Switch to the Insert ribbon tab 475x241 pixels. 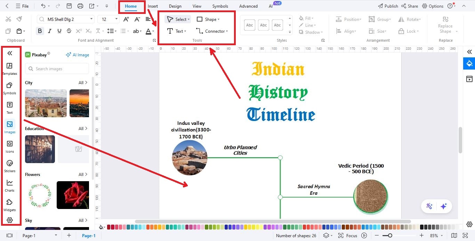pyautogui.click(x=153, y=6)
